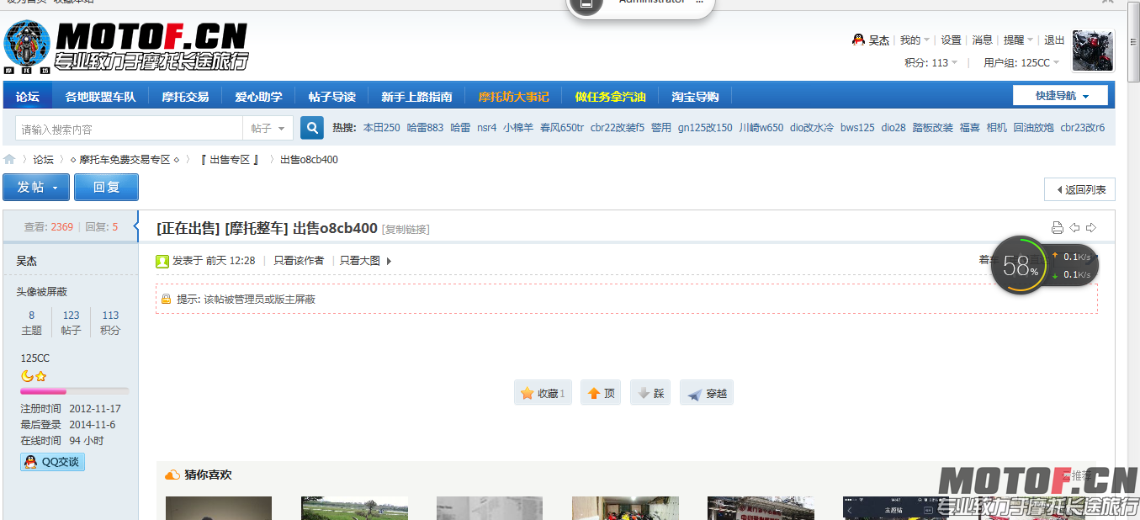Click hot search term 春风650tr

562,128
